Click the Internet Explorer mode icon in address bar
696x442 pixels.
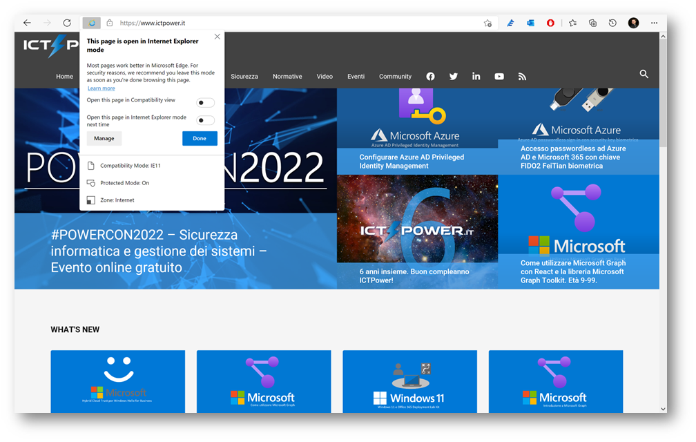point(92,23)
